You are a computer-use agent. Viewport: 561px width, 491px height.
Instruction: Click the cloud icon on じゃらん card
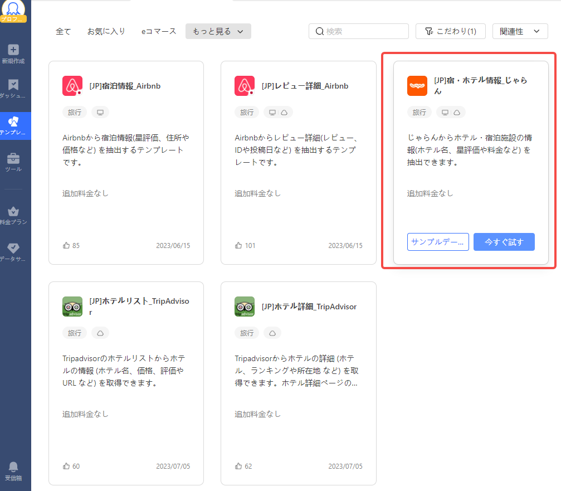tap(457, 113)
